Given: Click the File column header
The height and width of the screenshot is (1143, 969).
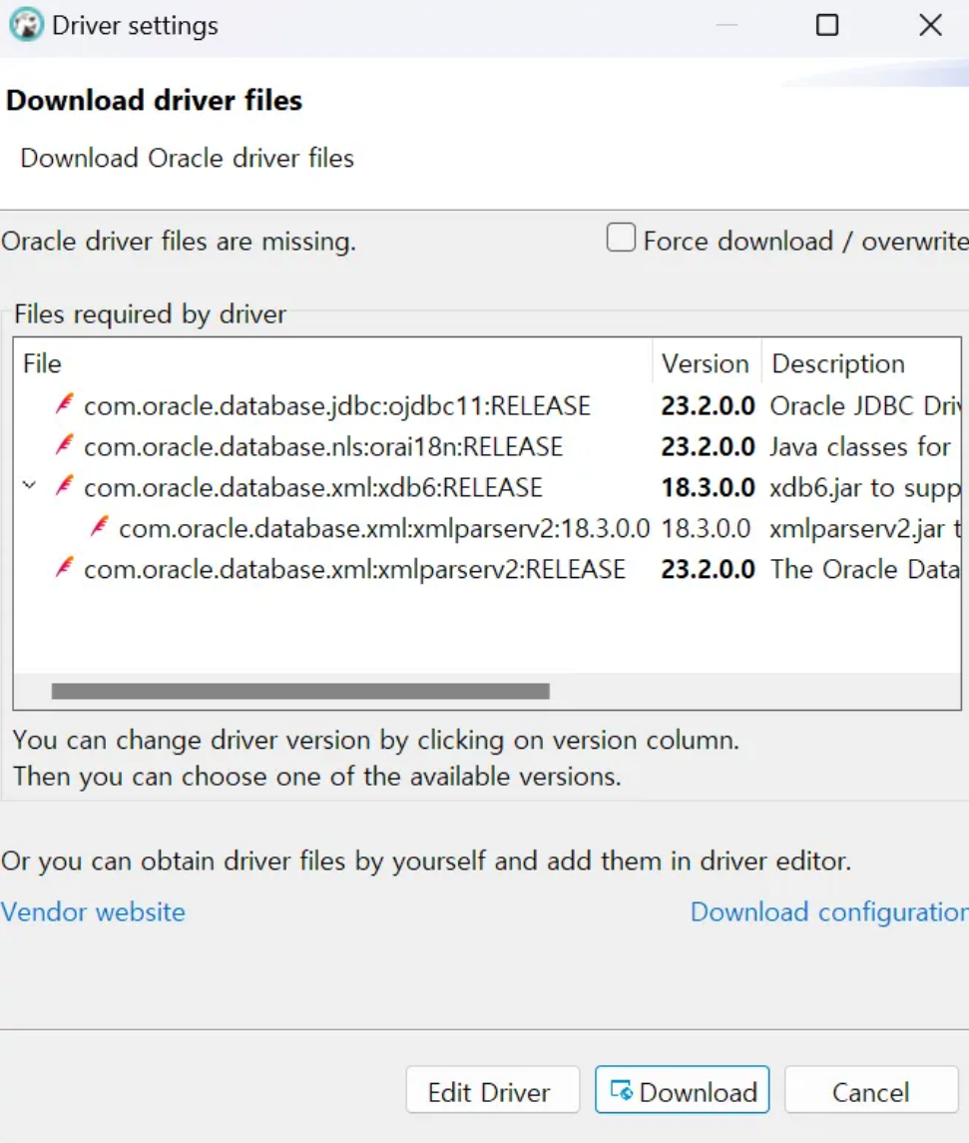Looking at the screenshot, I should pyautogui.click(x=333, y=363).
